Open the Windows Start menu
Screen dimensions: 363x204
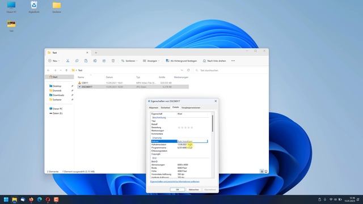click(6, 199)
